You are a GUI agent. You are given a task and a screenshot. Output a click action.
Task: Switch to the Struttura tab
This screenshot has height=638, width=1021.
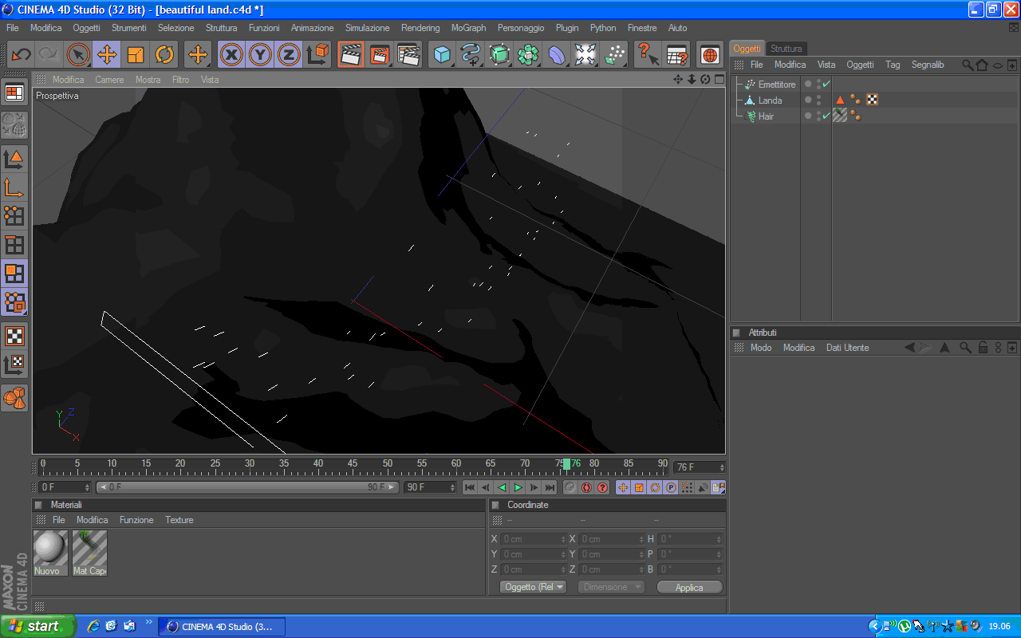pos(786,49)
